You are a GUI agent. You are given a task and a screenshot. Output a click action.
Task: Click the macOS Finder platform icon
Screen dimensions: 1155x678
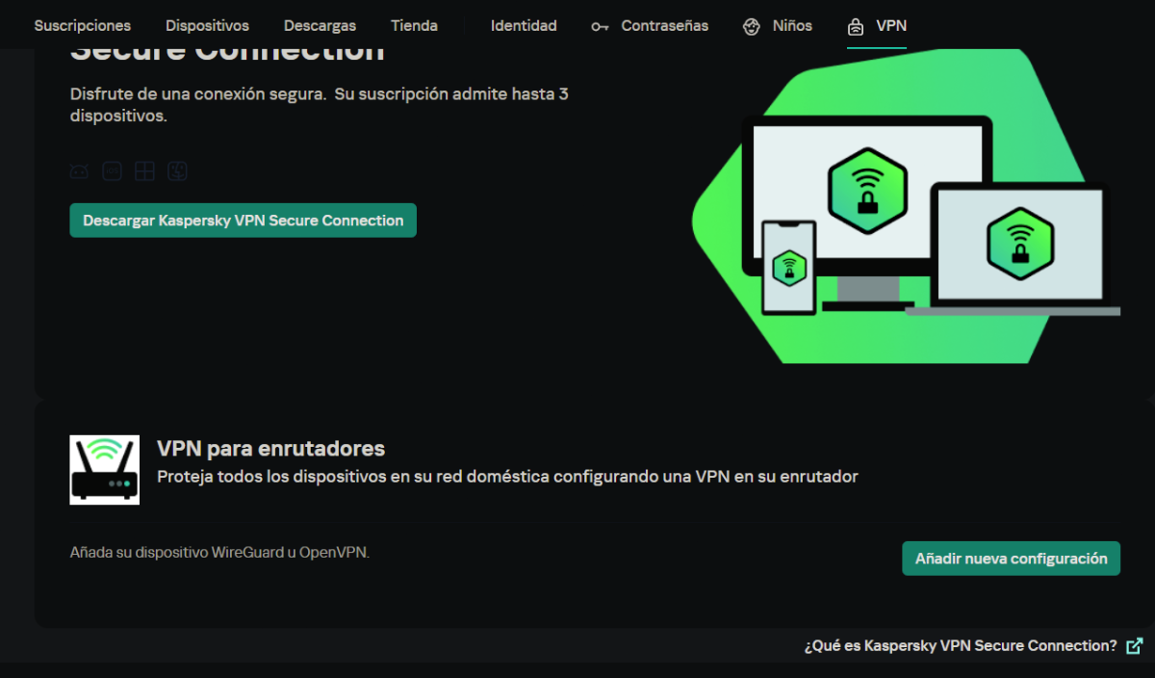click(177, 171)
